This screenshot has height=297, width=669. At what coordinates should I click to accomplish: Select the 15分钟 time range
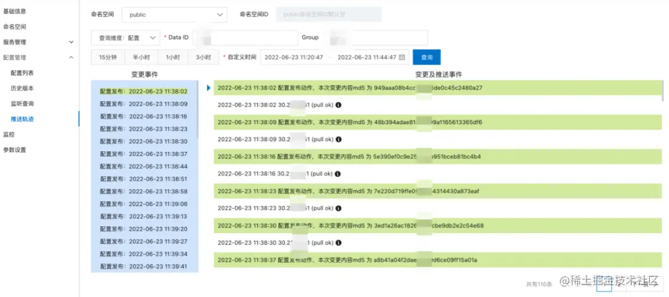[x=108, y=57]
